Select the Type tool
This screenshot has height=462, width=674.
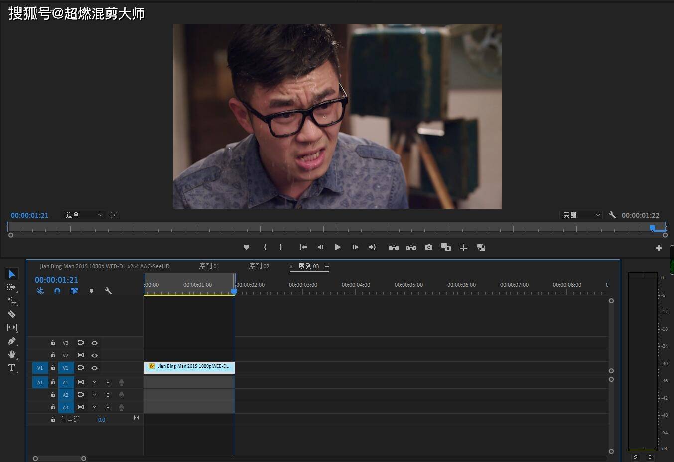pyautogui.click(x=12, y=368)
